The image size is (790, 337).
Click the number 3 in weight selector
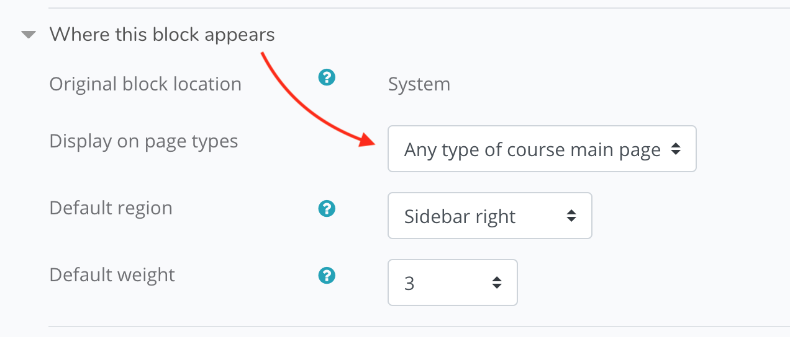point(409,284)
